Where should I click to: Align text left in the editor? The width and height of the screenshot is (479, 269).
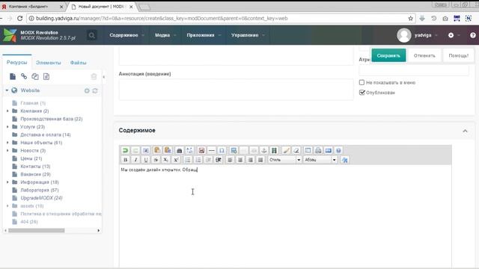click(x=230, y=160)
